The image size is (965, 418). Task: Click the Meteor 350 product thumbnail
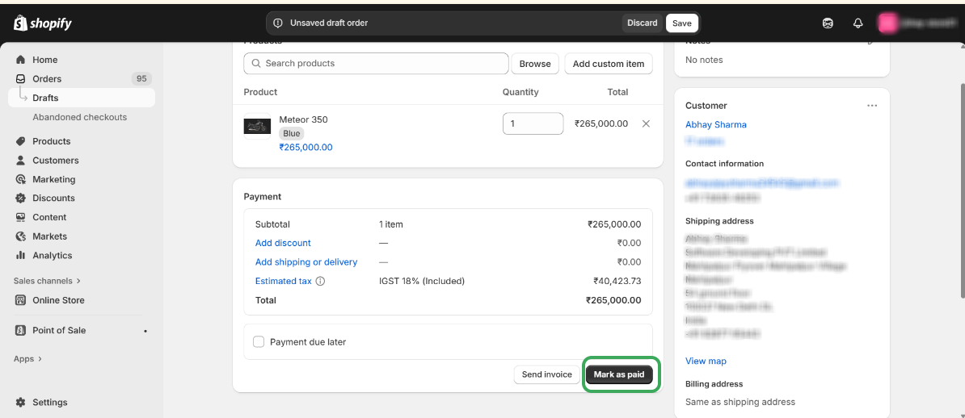[x=257, y=127]
